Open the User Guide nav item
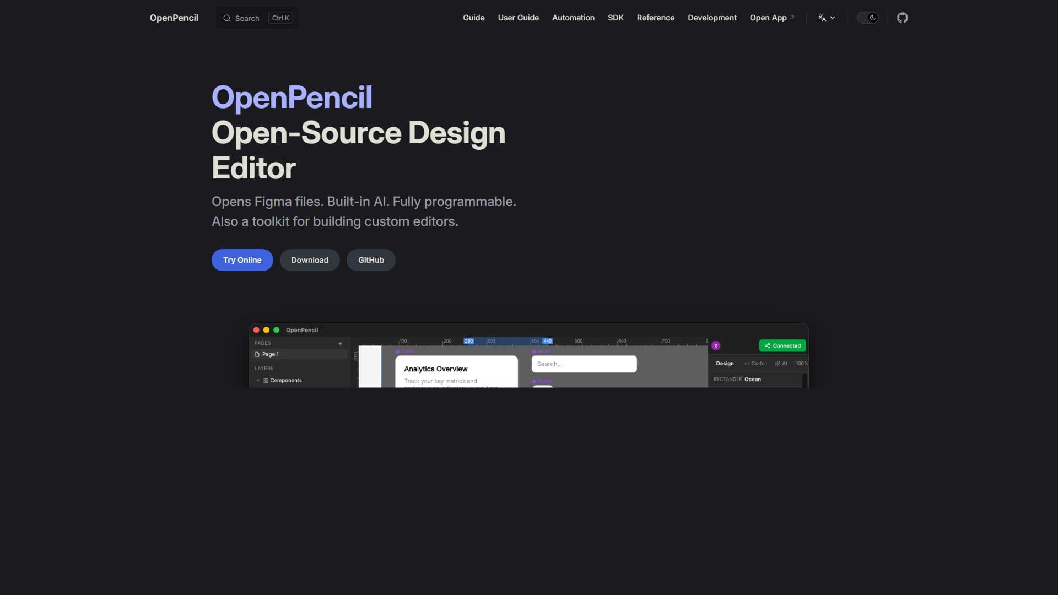This screenshot has width=1058, height=595. coord(518,18)
